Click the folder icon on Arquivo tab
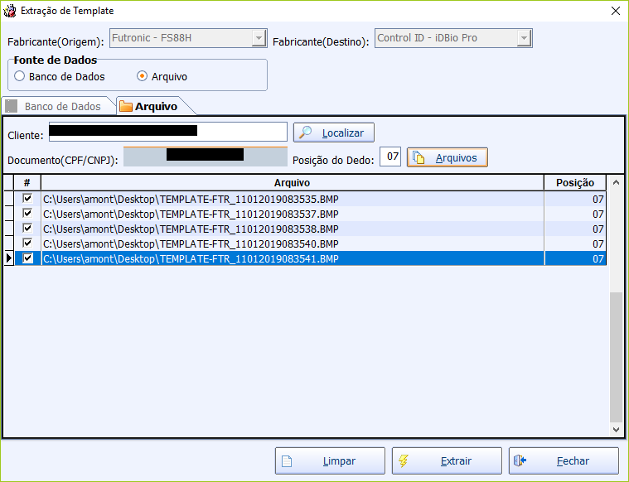629x482 pixels. coord(126,106)
